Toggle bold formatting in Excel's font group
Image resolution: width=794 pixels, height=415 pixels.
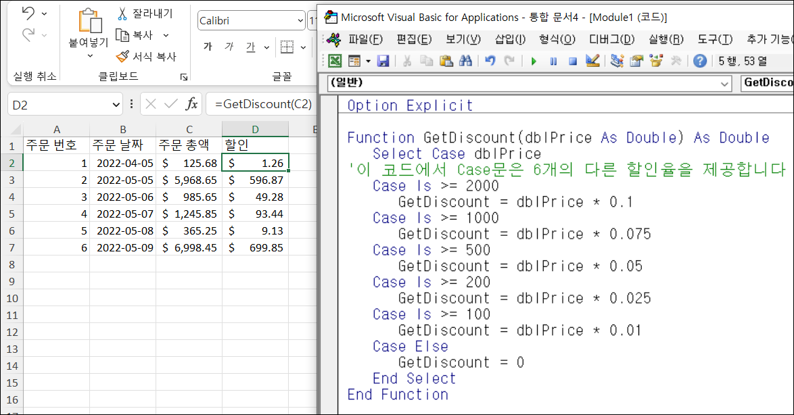pos(208,47)
